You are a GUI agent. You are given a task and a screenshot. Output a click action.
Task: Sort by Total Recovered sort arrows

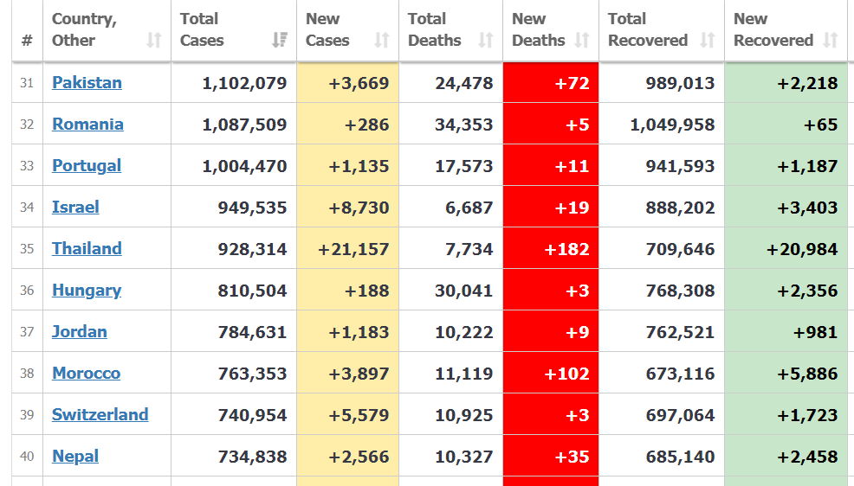707,40
